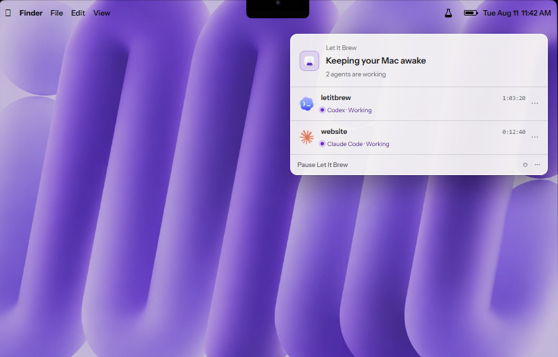Click Pause Let It Brew
This screenshot has width=558, height=357.
point(323,164)
